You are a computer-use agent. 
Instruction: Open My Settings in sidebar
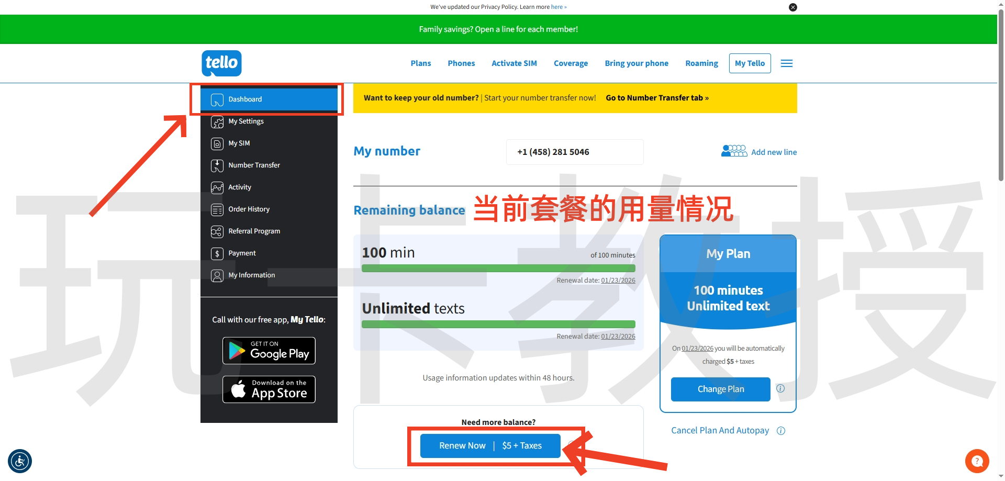(x=245, y=121)
